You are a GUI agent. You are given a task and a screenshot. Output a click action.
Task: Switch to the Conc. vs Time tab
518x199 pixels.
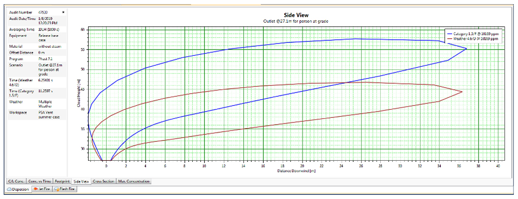tap(40, 181)
